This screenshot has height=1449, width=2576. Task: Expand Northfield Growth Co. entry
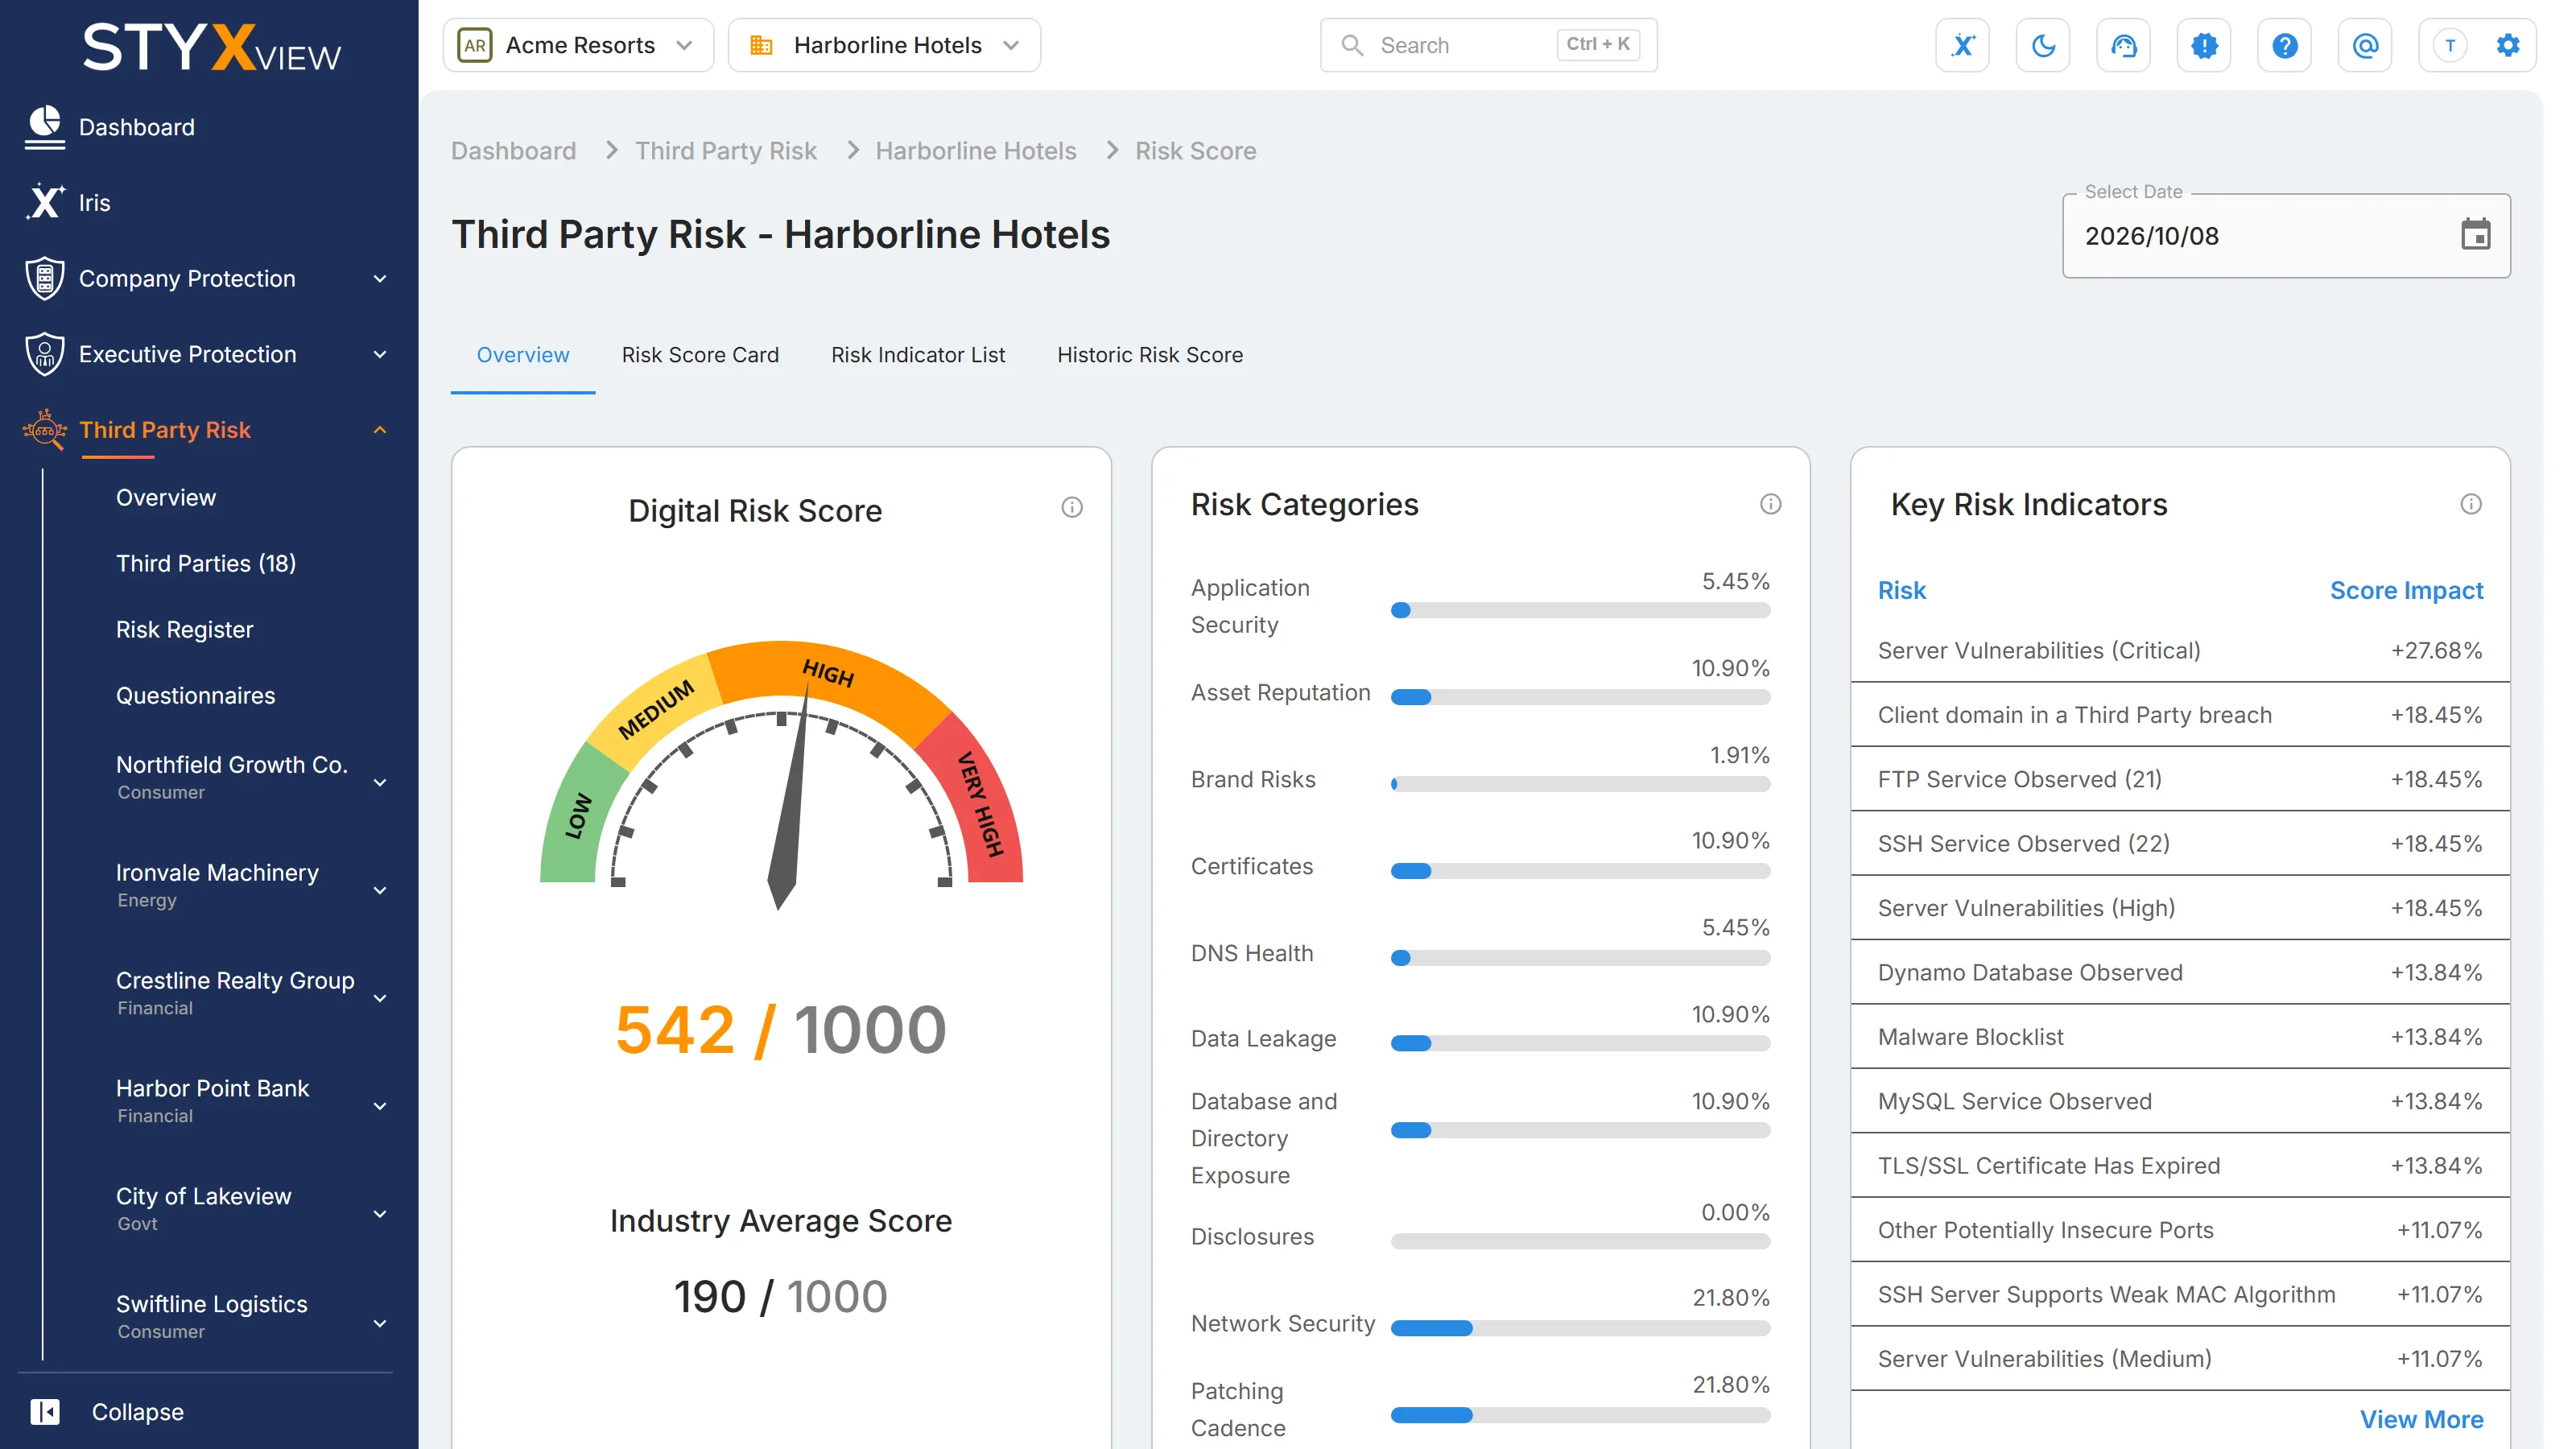(x=380, y=782)
